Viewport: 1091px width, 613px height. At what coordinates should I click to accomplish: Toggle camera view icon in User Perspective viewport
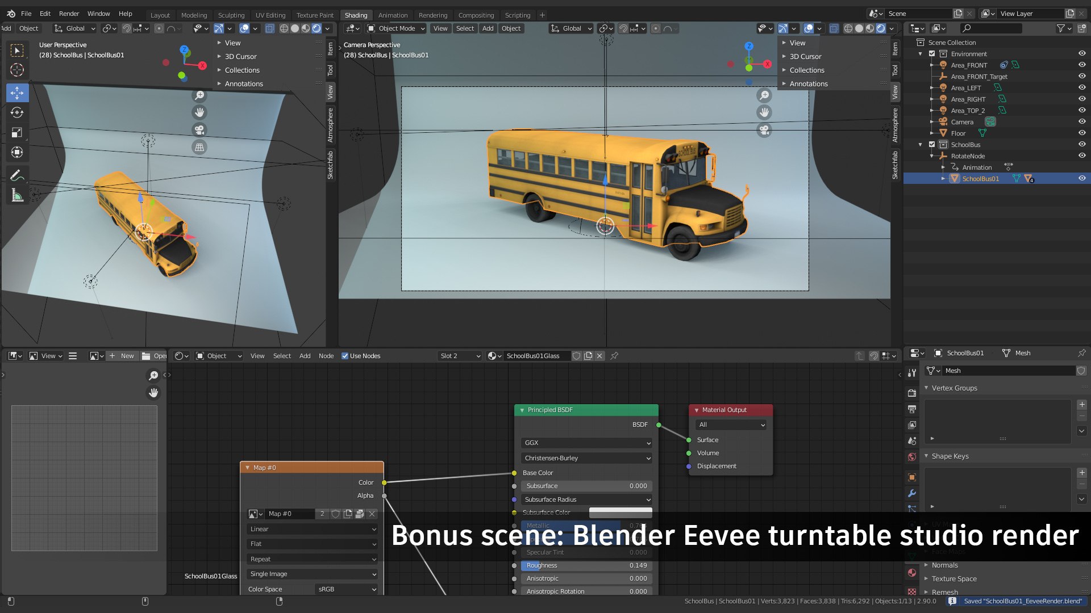[x=199, y=130]
